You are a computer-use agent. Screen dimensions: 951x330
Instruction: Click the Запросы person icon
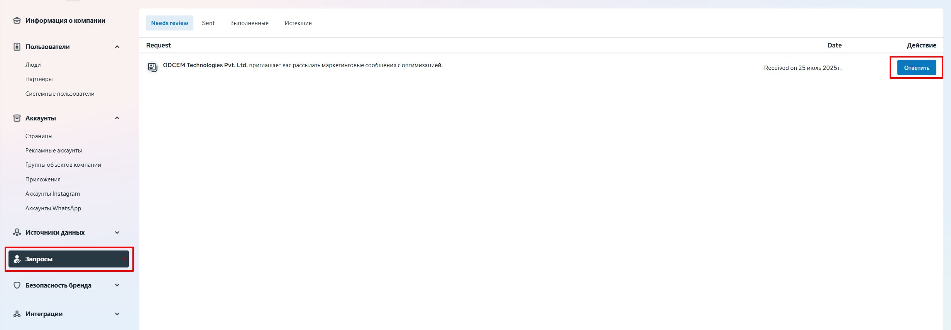point(17,259)
